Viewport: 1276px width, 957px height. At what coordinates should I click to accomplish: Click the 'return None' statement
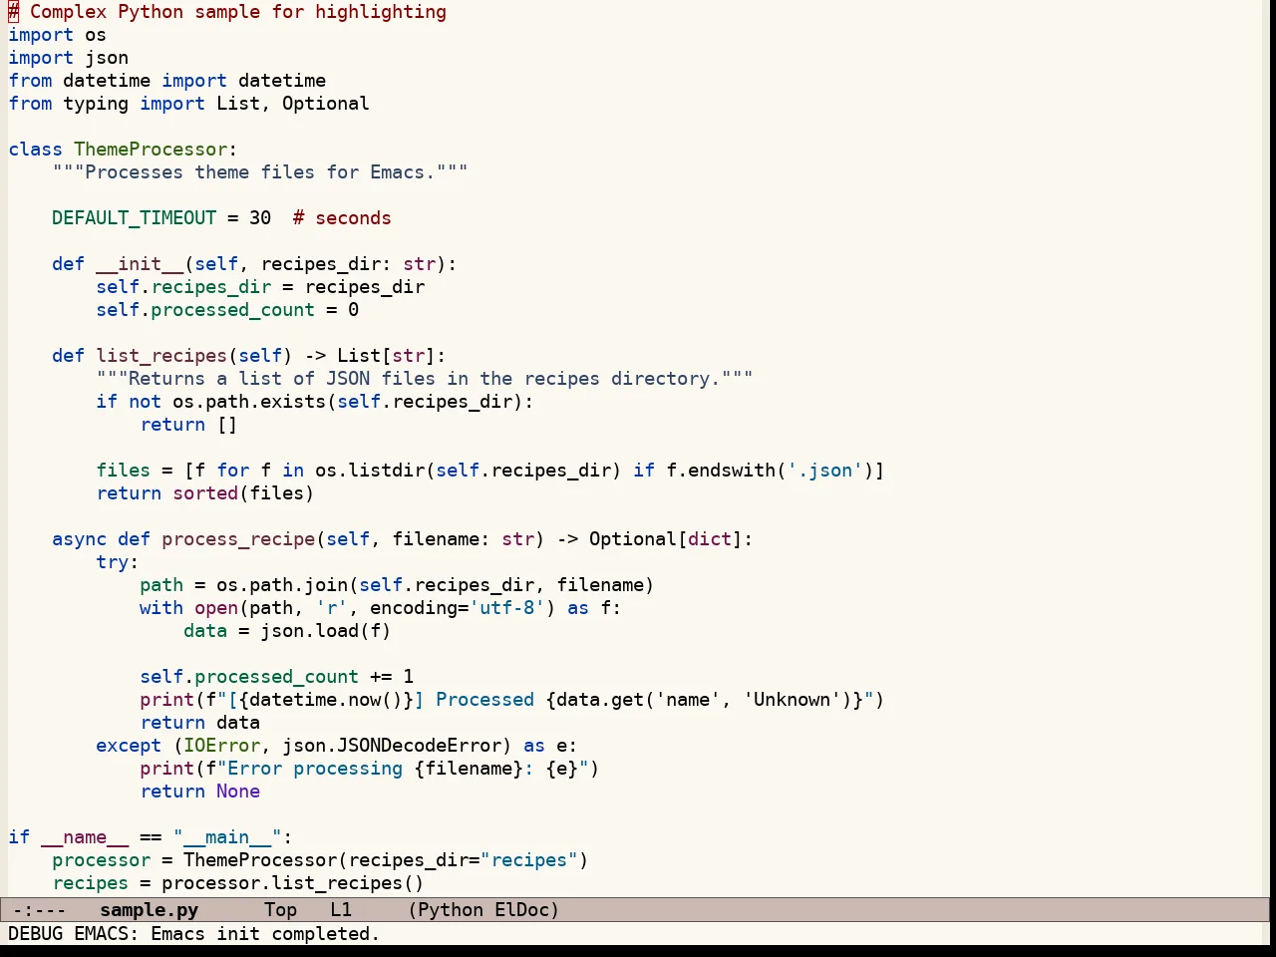click(x=199, y=792)
